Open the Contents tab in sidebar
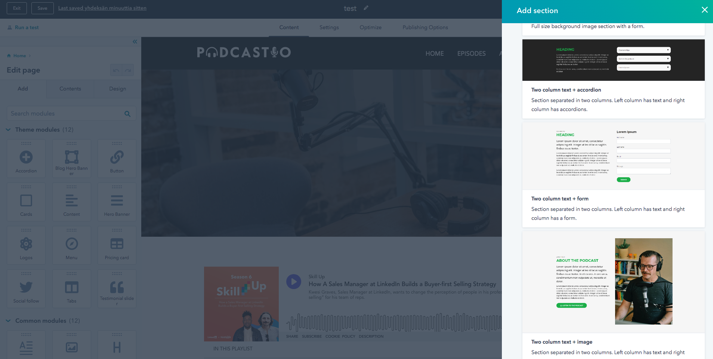713x359 pixels. (x=70, y=89)
